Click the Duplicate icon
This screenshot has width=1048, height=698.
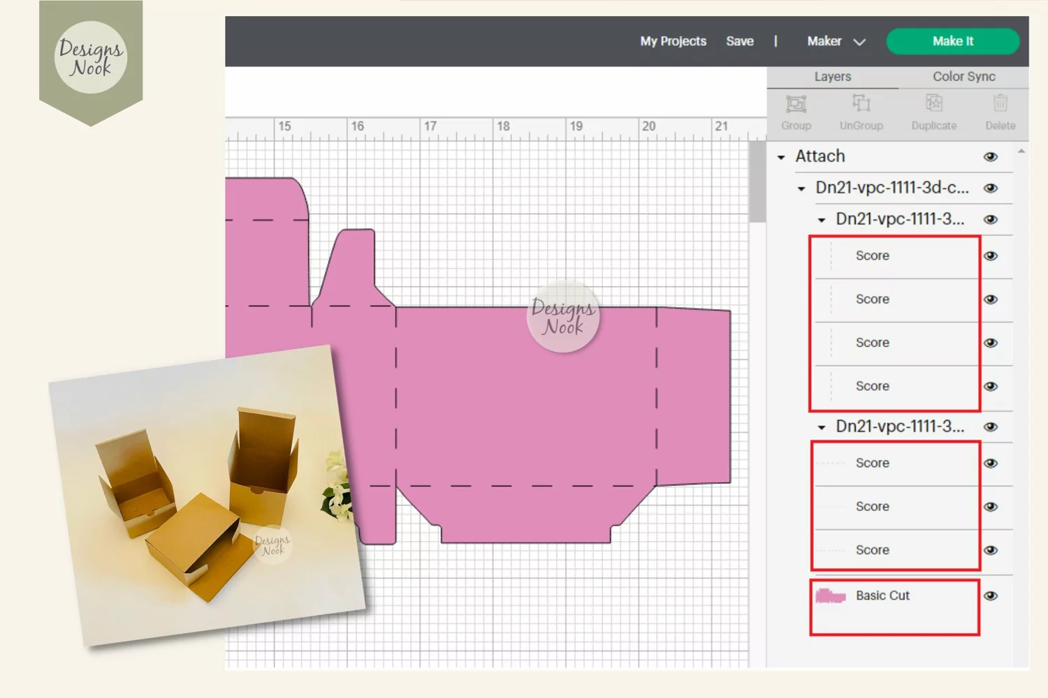coord(934,104)
